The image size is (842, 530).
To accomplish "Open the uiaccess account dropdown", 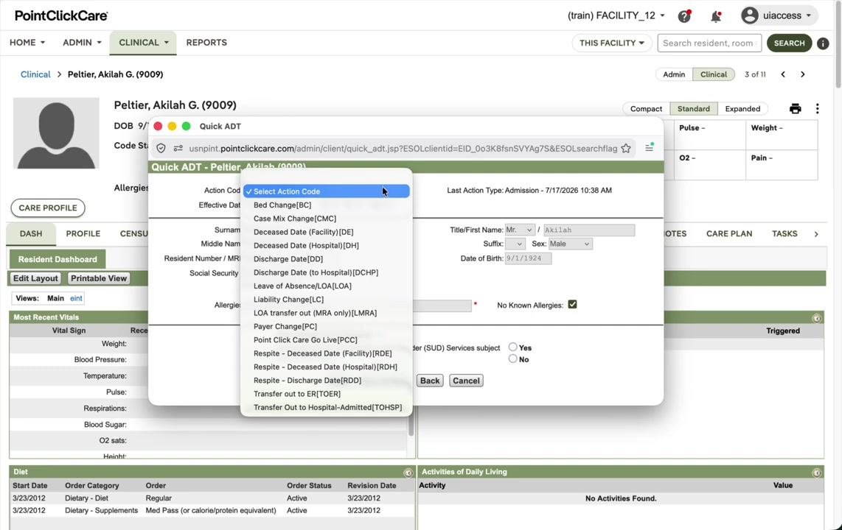I will (x=779, y=15).
